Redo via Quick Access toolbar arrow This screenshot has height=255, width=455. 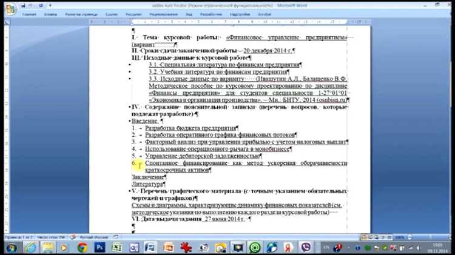pyautogui.click(x=41, y=5)
